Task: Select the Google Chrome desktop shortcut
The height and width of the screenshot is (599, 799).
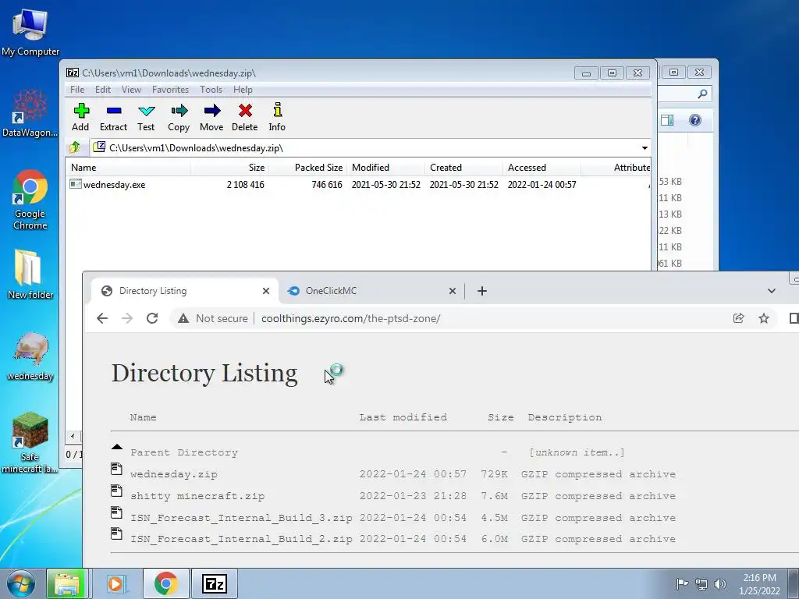Action: (x=30, y=200)
